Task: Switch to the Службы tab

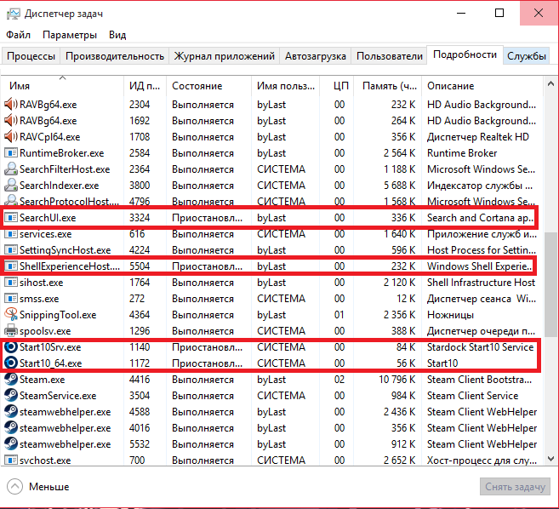Action: click(x=526, y=56)
